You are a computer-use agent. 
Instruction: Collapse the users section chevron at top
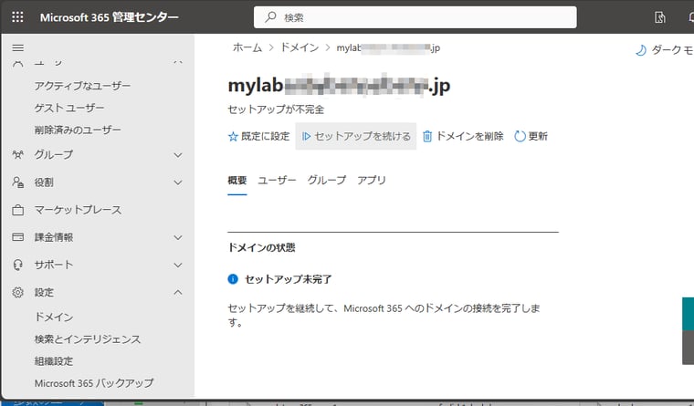[x=178, y=62]
